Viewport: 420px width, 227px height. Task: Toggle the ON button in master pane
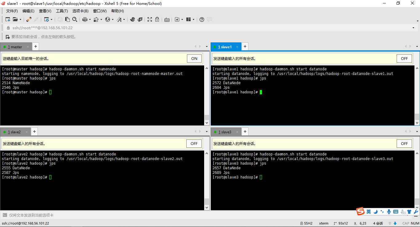tap(194, 58)
